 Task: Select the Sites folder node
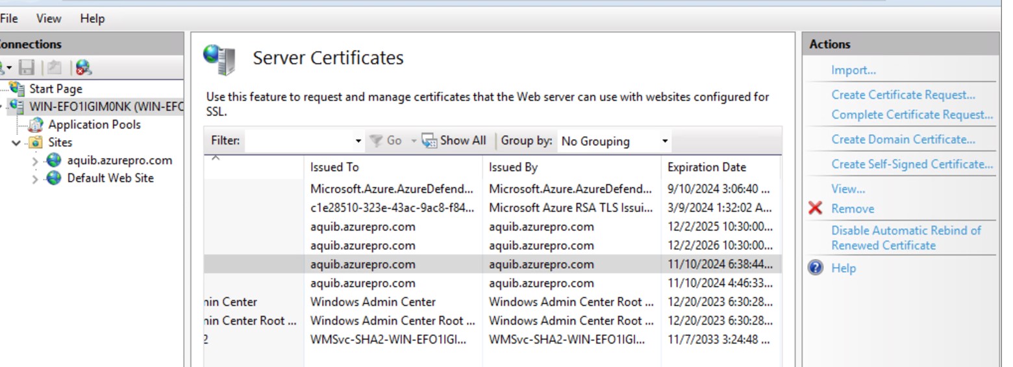tap(60, 142)
